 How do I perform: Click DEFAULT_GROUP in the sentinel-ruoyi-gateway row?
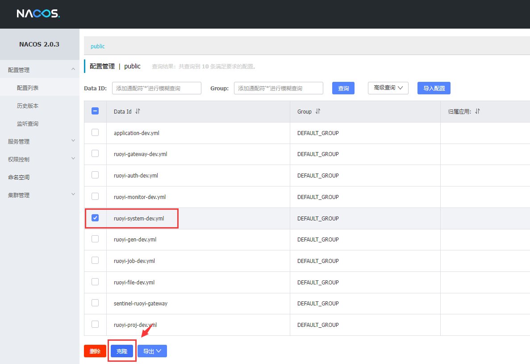(x=318, y=303)
